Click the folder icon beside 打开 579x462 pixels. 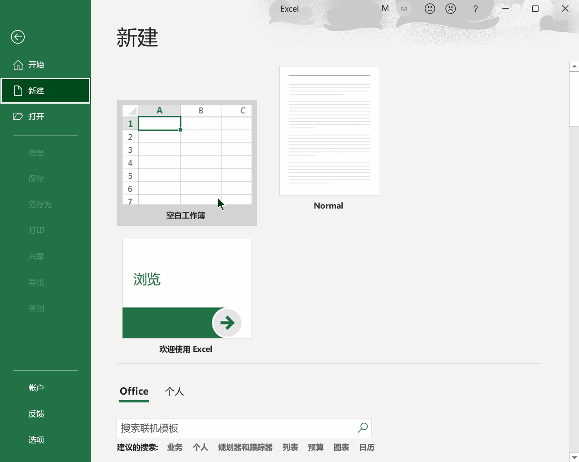click(x=18, y=116)
